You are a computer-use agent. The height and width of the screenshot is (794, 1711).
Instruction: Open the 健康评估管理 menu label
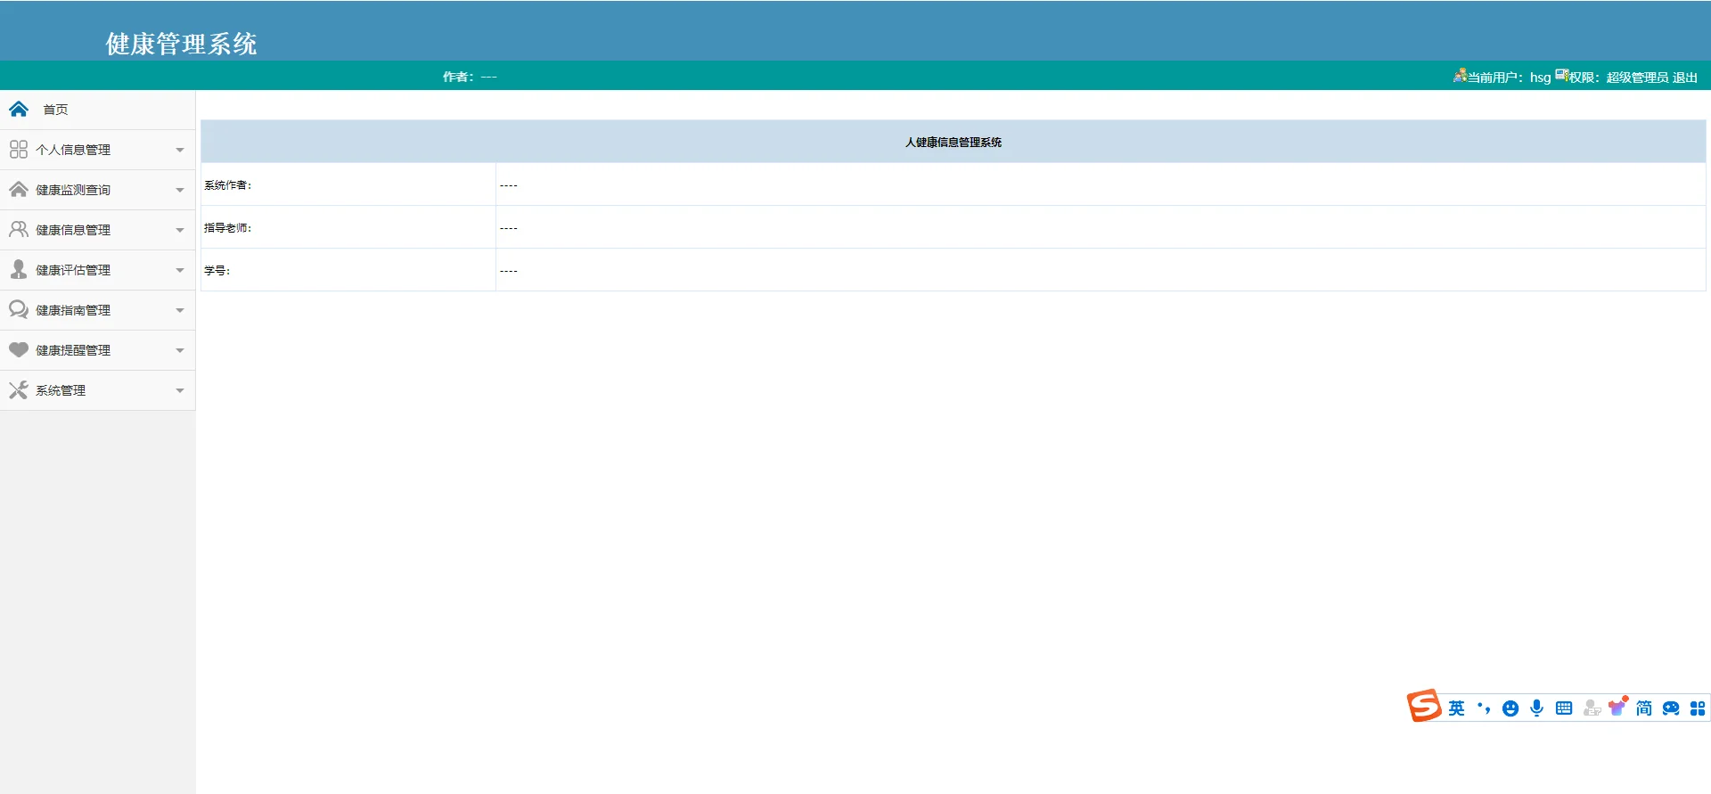[73, 270]
